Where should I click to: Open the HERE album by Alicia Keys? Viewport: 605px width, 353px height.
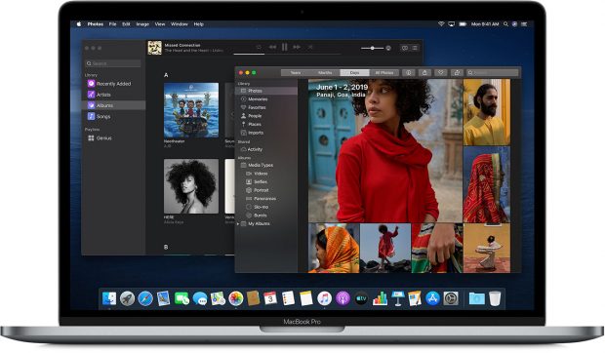[191, 186]
